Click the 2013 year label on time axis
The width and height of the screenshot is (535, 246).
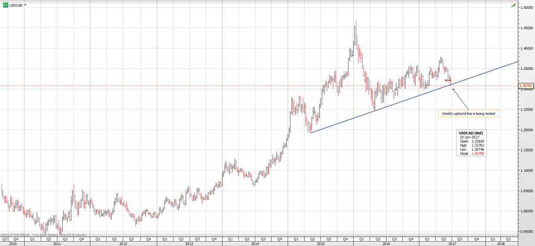189,243
